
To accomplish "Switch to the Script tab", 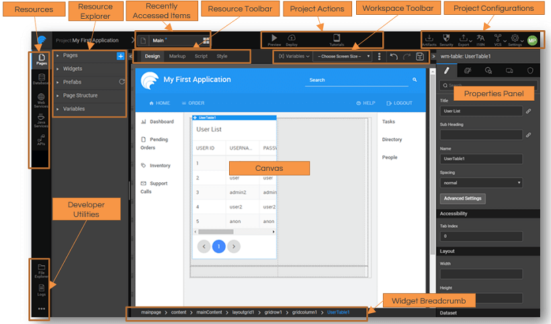I will pyautogui.click(x=201, y=56).
